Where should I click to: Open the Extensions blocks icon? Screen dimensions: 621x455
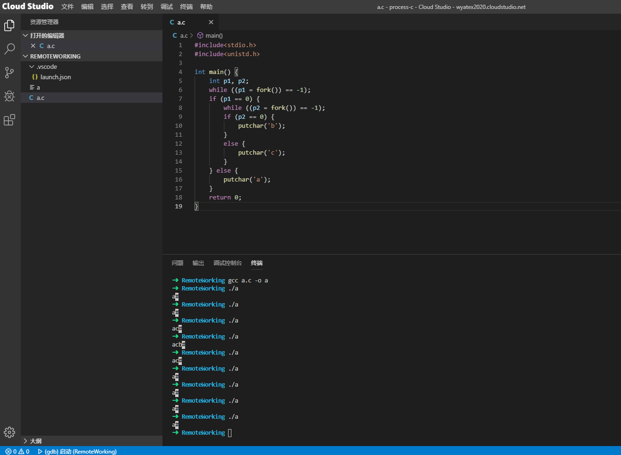(x=9, y=120)
